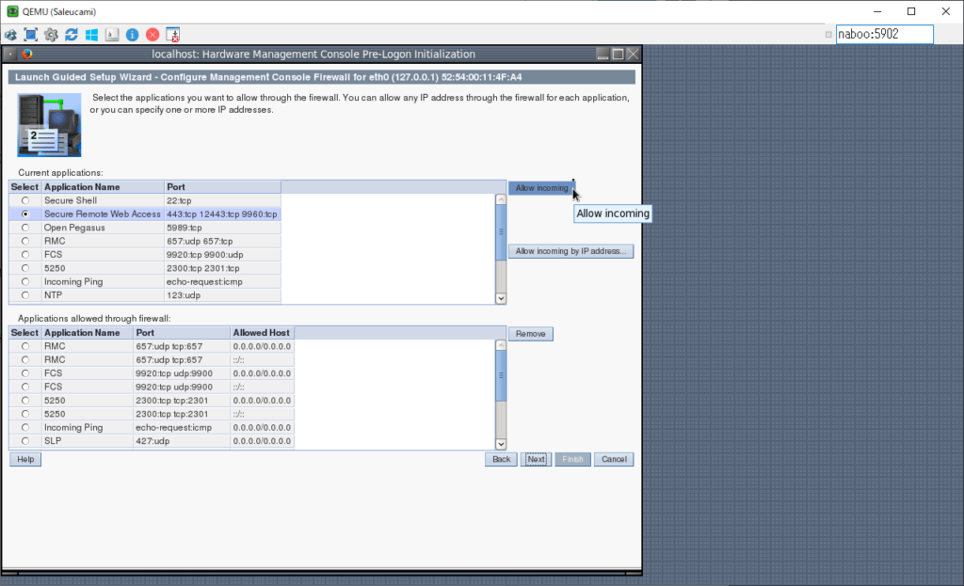Click the '427:udp' port cell
The width and height of the screenshot is (964, 586).
pyautogui.click(x=182, y=441)
